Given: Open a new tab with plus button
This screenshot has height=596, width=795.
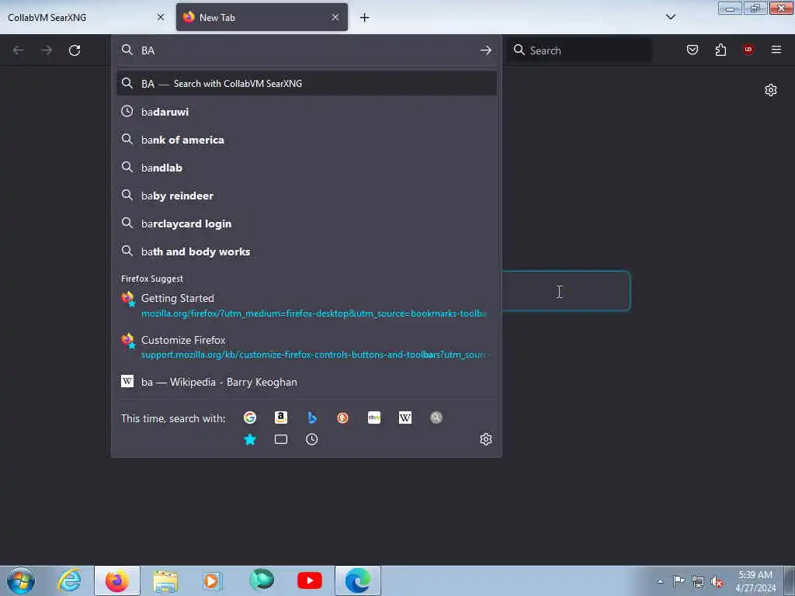Looking at the screenshot, I should click(x=365, y=18).
